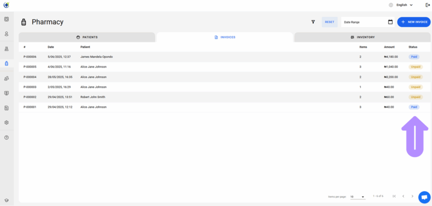Select the pharmacy bottle icon in sidebar

click(7, 63)
